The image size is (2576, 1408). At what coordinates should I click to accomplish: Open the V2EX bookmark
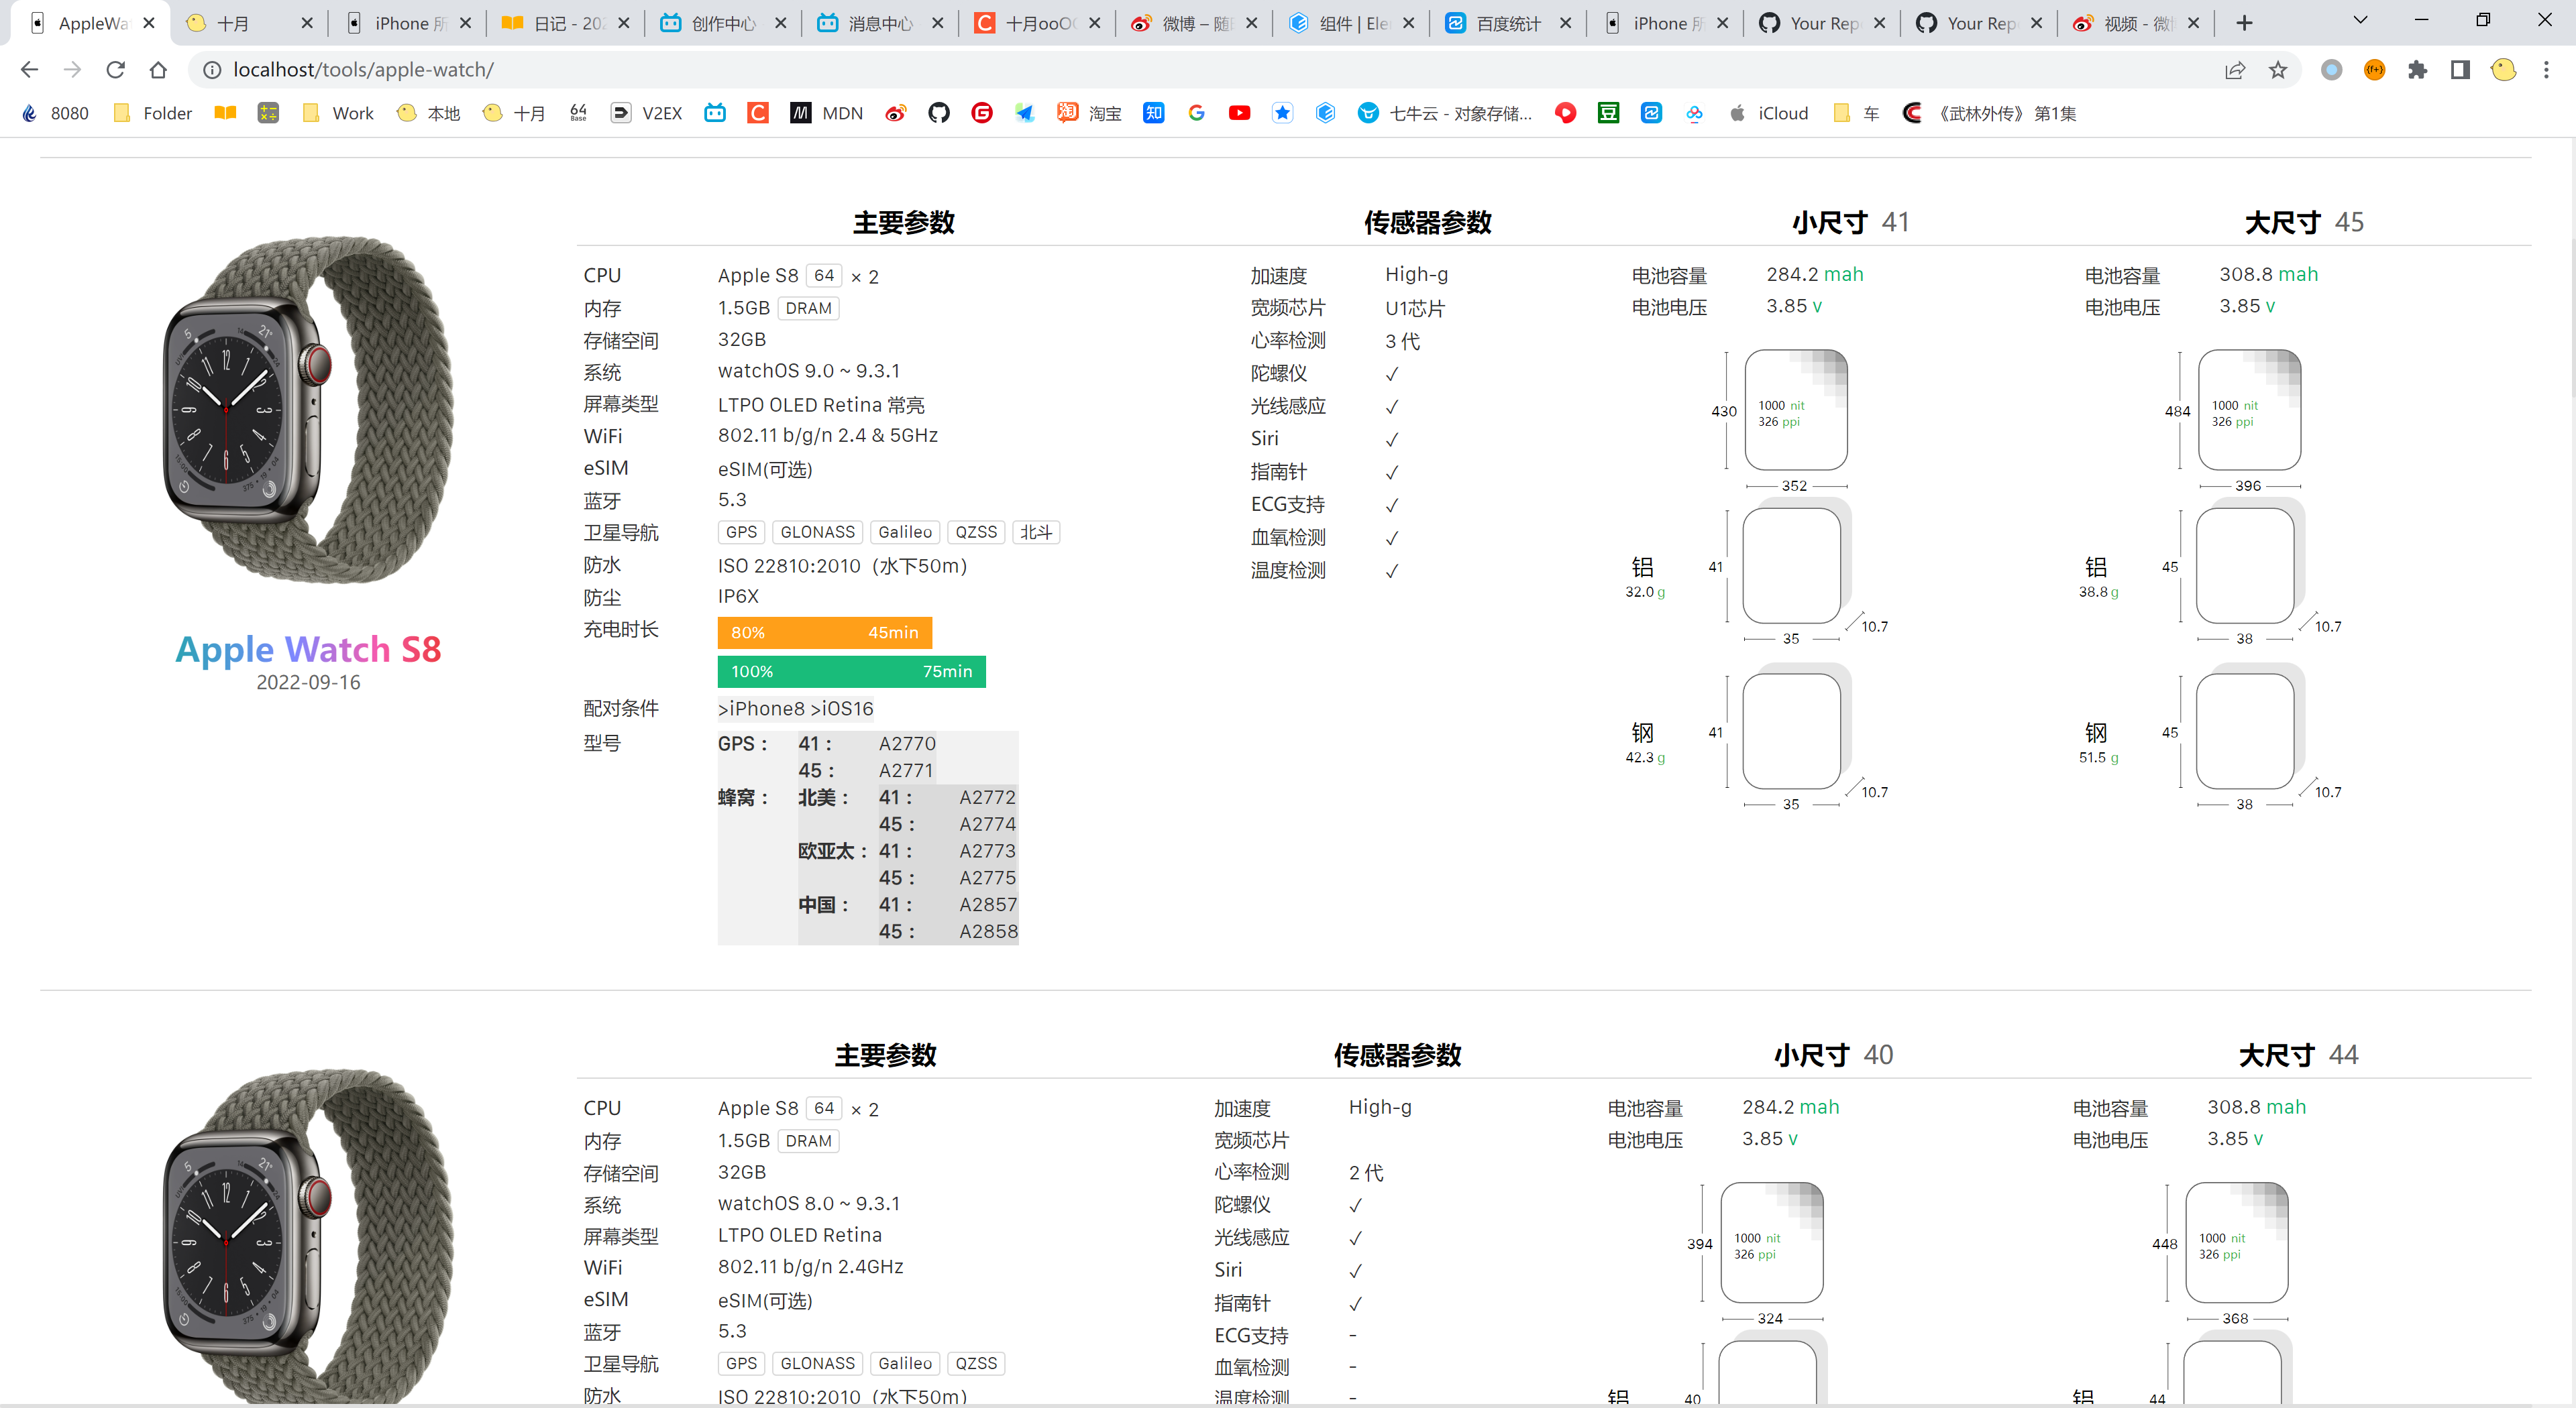point(646,113)
